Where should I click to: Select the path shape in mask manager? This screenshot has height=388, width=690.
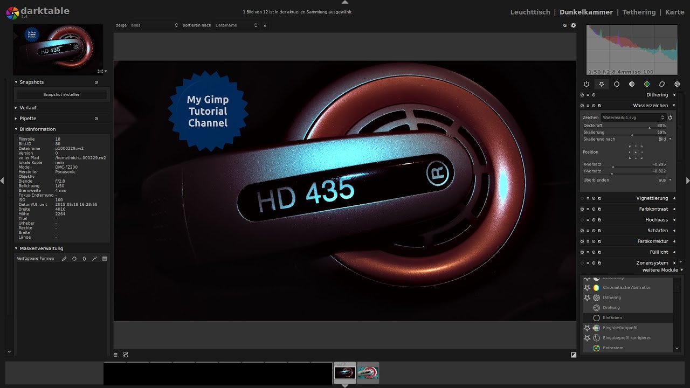coord(94,259)
